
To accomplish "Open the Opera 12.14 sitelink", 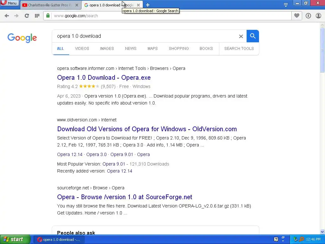I will [70, 155].
